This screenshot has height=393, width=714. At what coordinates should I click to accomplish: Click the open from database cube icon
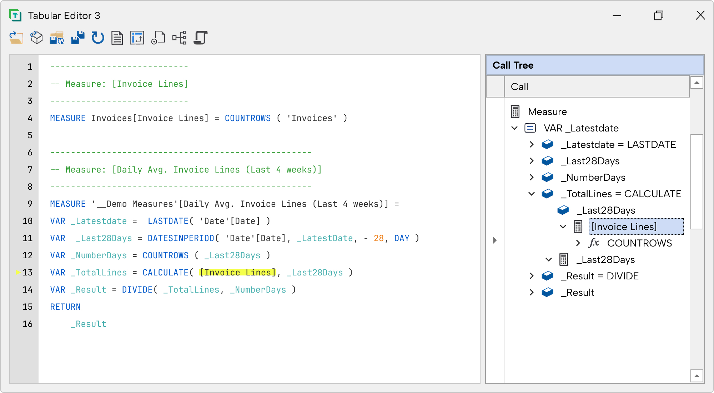(36, 38)
